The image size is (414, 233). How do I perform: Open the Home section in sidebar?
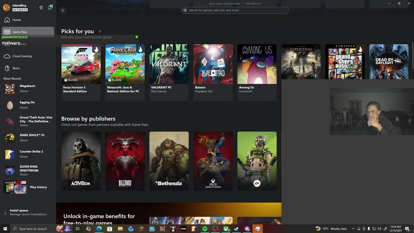point(28,20)
